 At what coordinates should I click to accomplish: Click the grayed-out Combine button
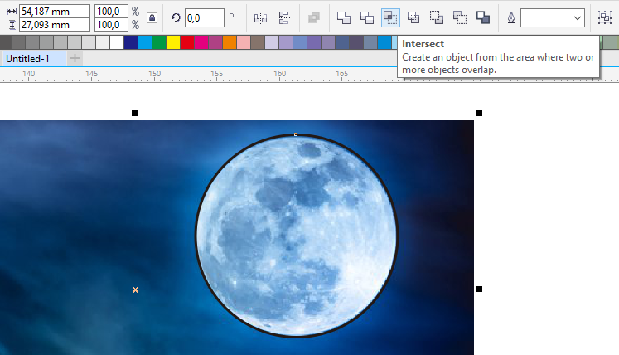314,17
